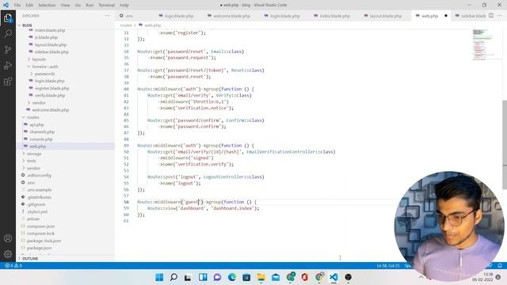Viewport: 507px width, 285px height.
Task: Open the Source Control view
Action: coord(8,49)
